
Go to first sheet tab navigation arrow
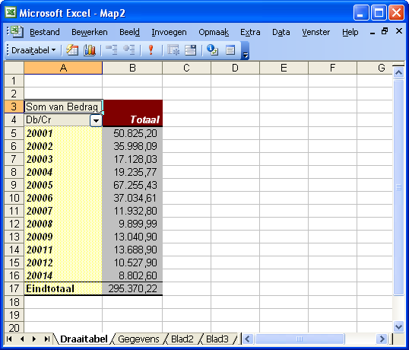tap(9, 339)
